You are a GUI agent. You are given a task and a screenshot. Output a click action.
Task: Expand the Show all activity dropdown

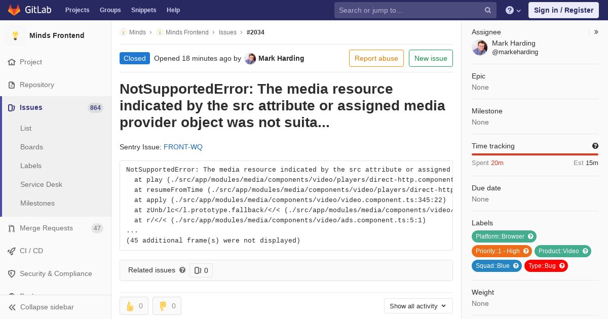click(418, 306)
